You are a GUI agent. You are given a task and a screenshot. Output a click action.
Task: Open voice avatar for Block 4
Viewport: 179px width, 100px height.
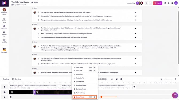point(35,59)
